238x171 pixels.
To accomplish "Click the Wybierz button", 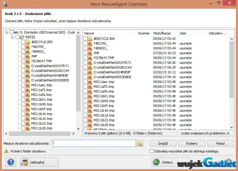I will coord(192,143).
